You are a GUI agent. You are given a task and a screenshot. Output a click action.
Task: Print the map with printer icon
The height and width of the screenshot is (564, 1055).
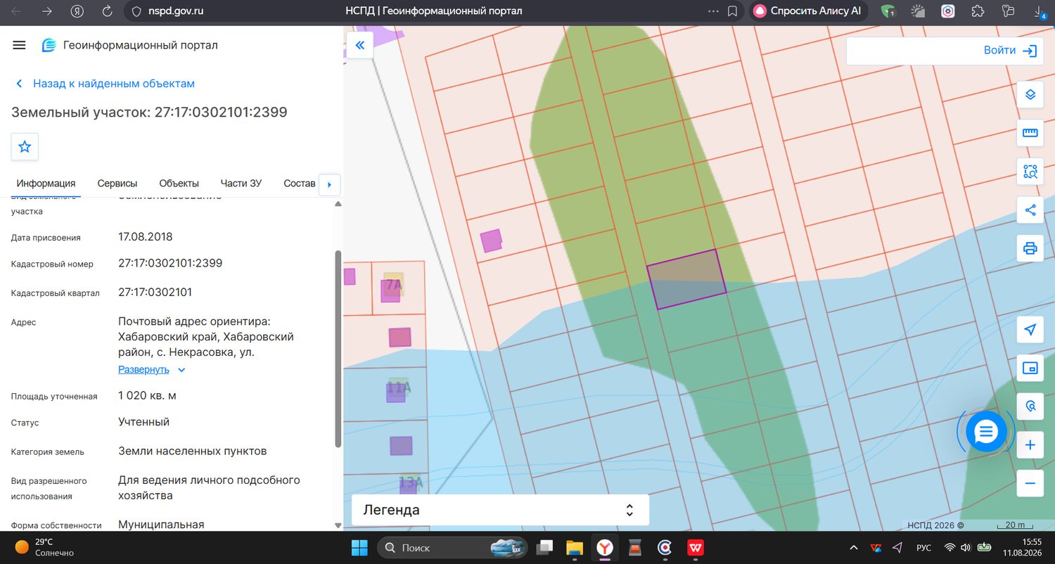coord(1030,248)
